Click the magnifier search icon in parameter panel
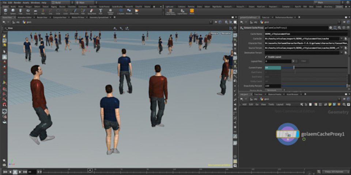 coord(339,28)
